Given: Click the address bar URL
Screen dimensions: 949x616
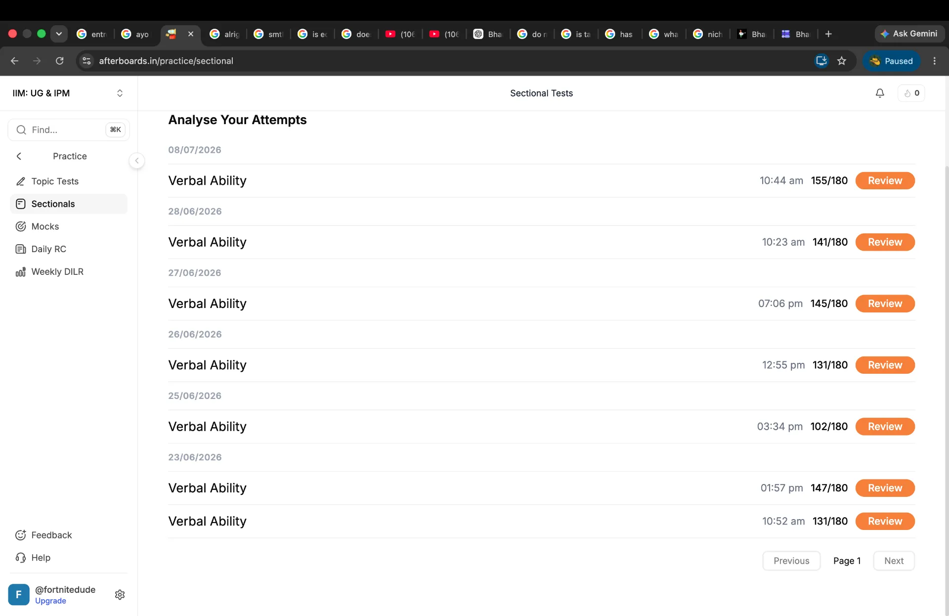Looking at the screenshot, I should click(x=166, y=61).
